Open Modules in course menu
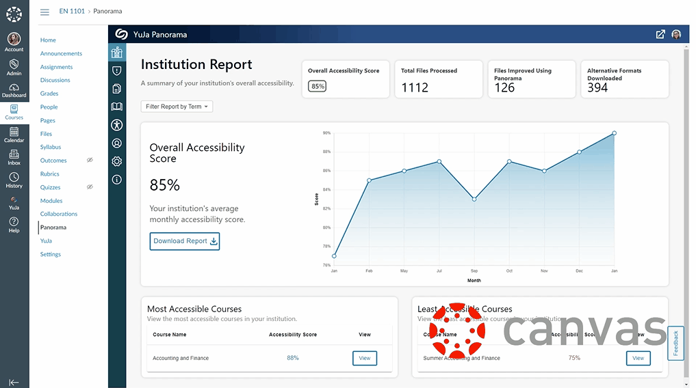696x388 pixels. (x=51, y=201)
